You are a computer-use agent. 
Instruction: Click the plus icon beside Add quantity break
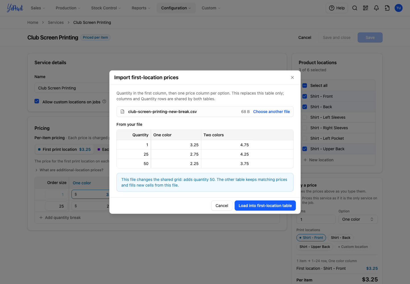pos(41,218)
